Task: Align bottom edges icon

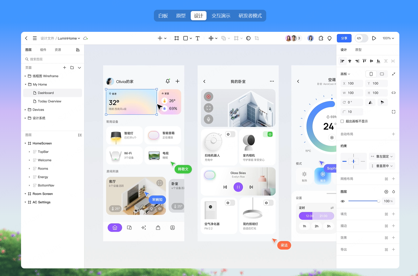Action: tap(378, 61)
